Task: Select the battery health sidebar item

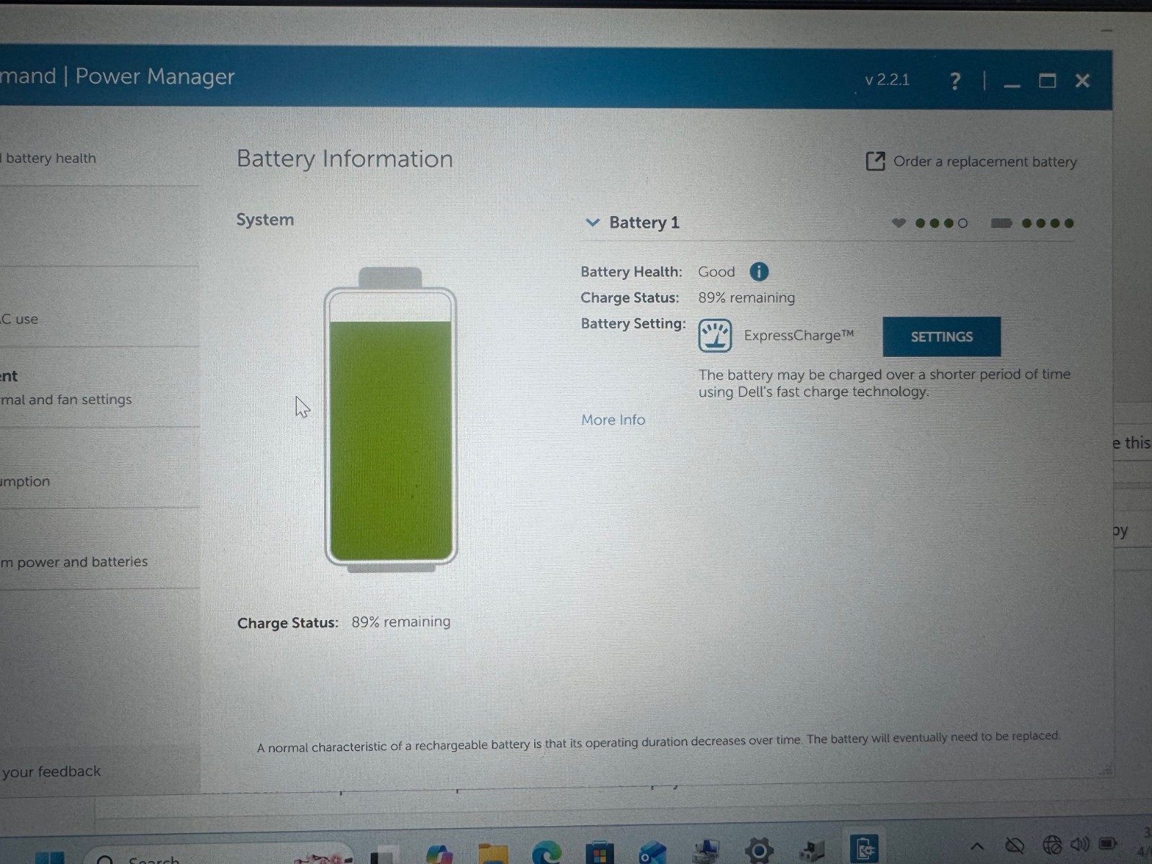Action: click(x=50, y=158)
